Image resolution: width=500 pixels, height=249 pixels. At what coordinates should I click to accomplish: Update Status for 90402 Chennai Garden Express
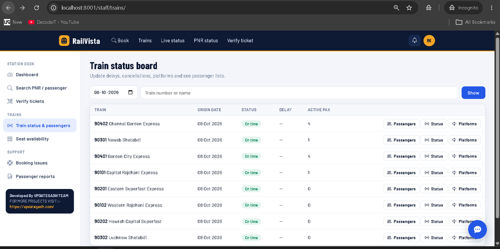tap(434, 124)
